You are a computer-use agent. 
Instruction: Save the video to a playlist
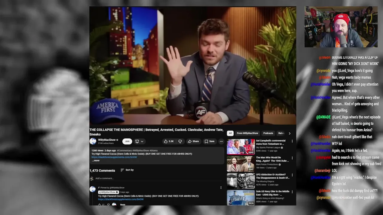pos(209,141)
